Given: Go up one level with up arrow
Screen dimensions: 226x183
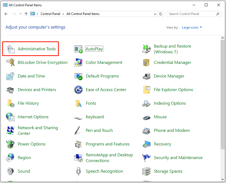Looking at the screenshot, I should (x=26, y=14).
